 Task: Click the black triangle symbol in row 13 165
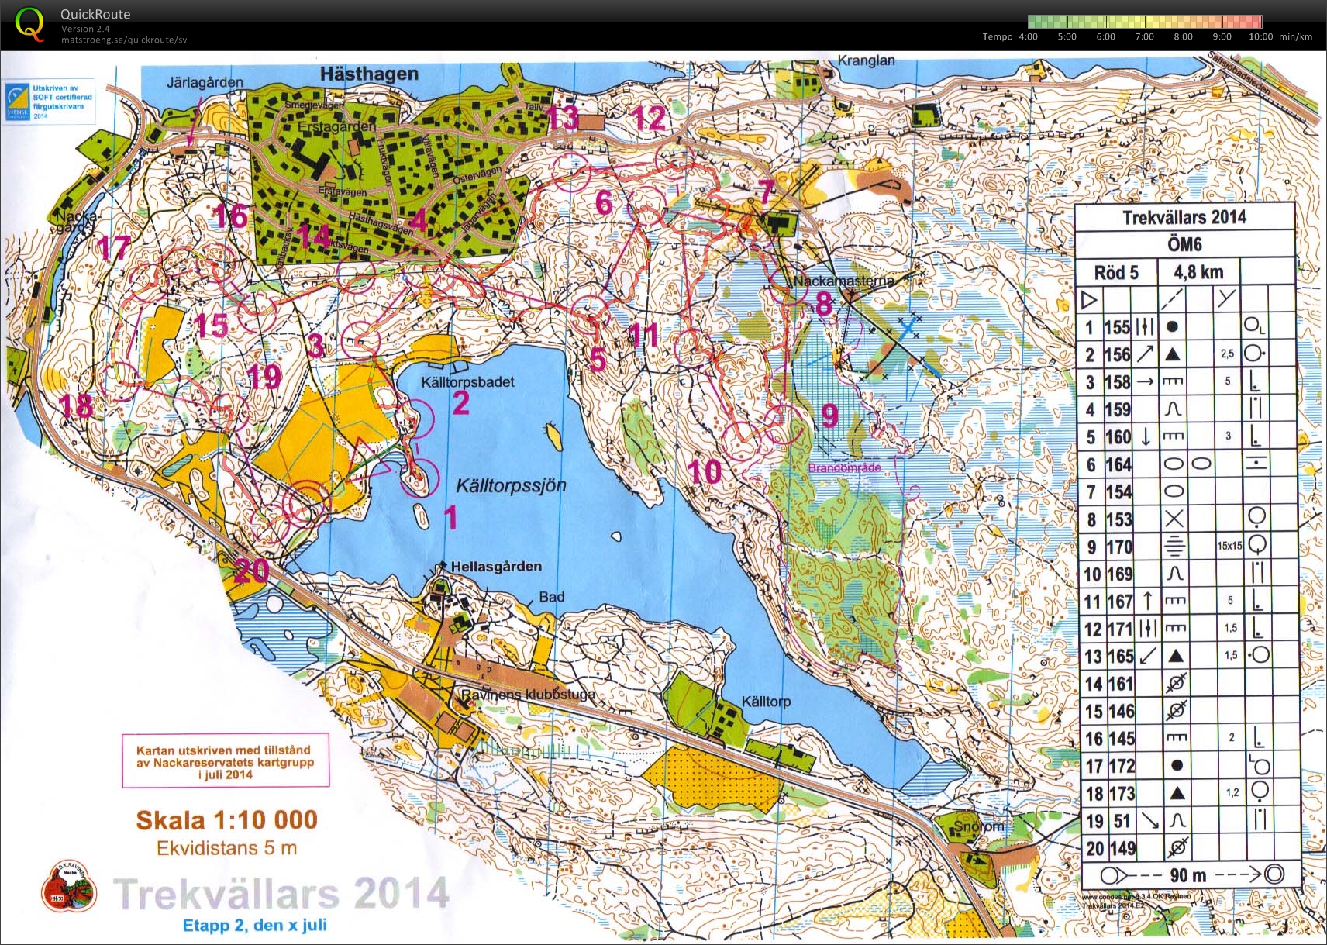[1175, 656]
